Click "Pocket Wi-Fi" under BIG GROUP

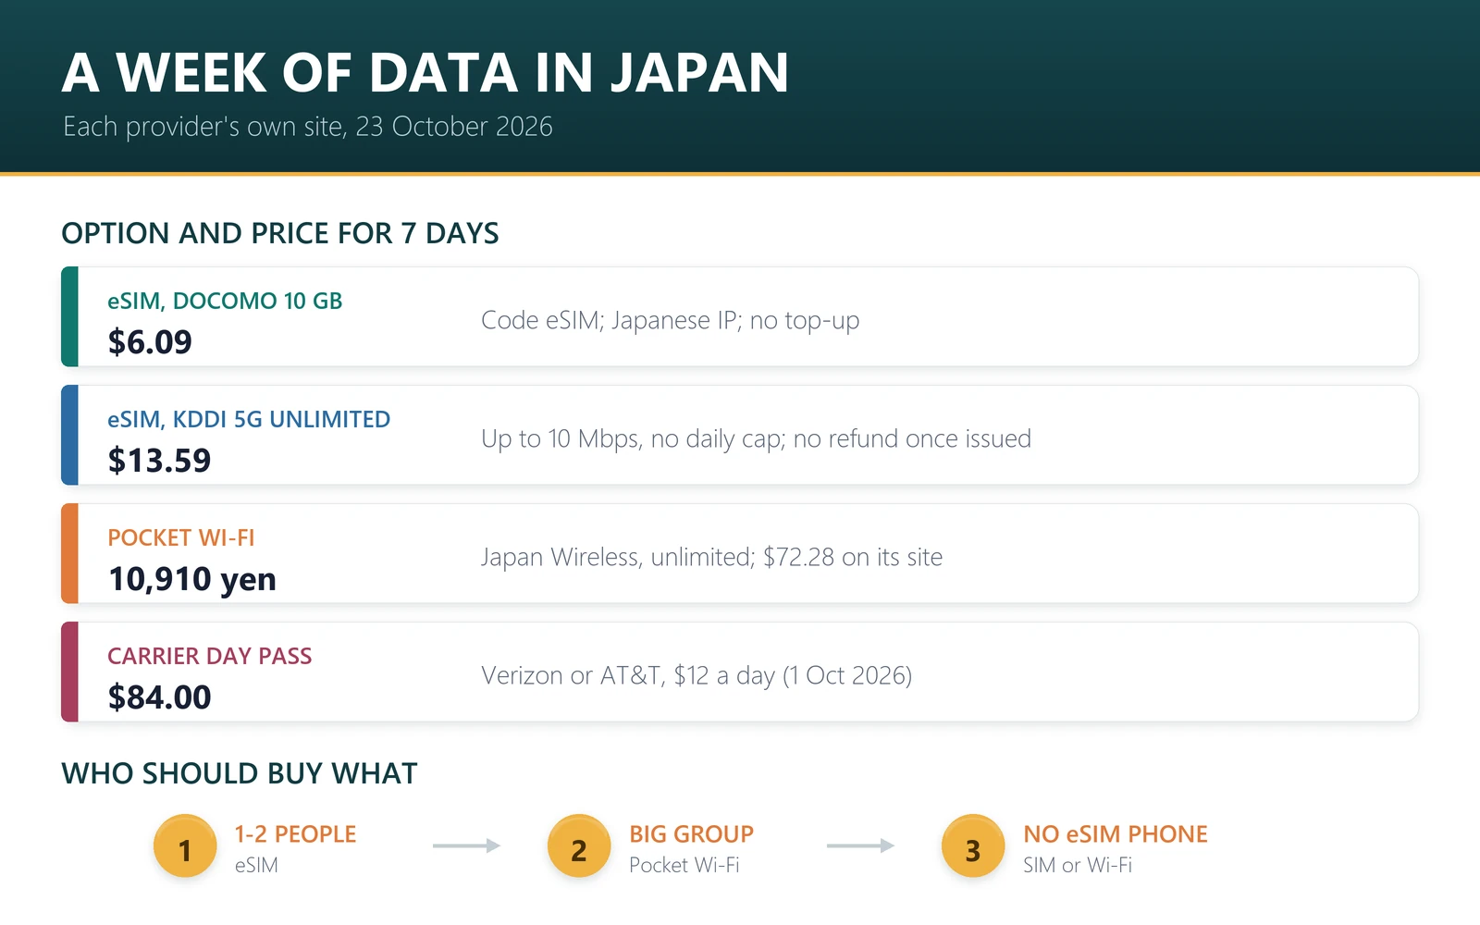[684, 865]
